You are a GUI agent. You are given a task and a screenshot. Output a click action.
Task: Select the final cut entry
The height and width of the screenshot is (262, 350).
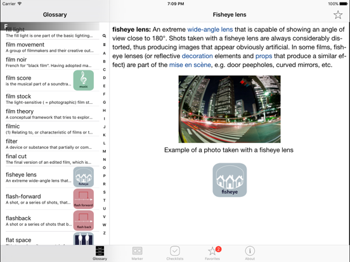pyautogui.click(x=50, y=159)
